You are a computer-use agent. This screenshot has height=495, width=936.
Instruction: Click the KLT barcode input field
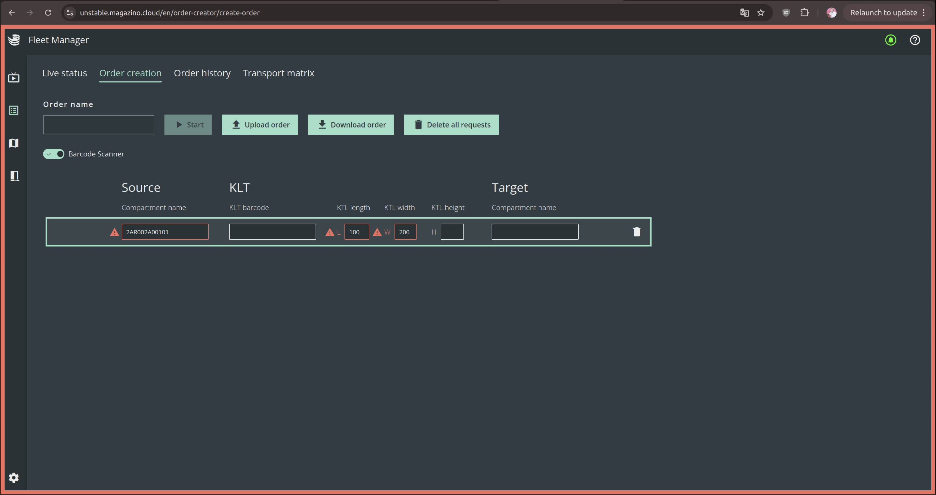coord(273,232)
